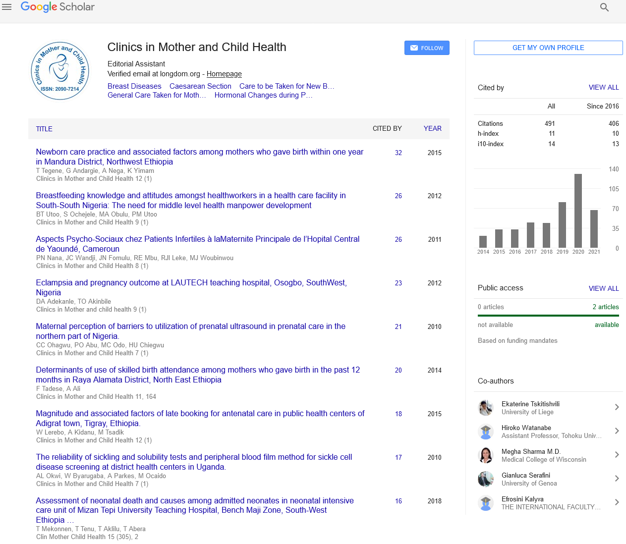626x544 pixels.
Task: Click Gianluca Serafini's profile photo
Action: coord(486,479)
